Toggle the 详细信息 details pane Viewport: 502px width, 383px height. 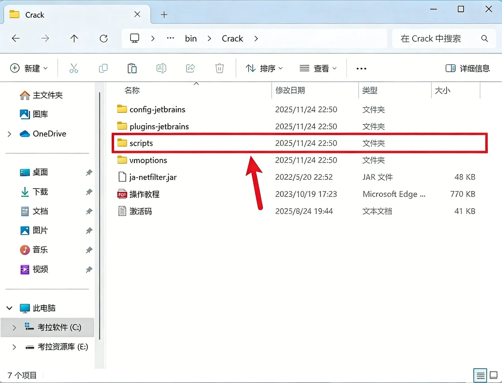[467, 68]
